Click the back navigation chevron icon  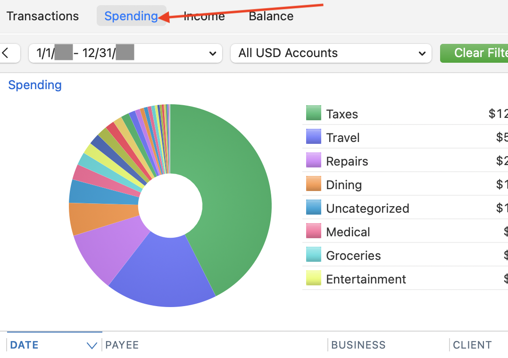tap(6, 53)
